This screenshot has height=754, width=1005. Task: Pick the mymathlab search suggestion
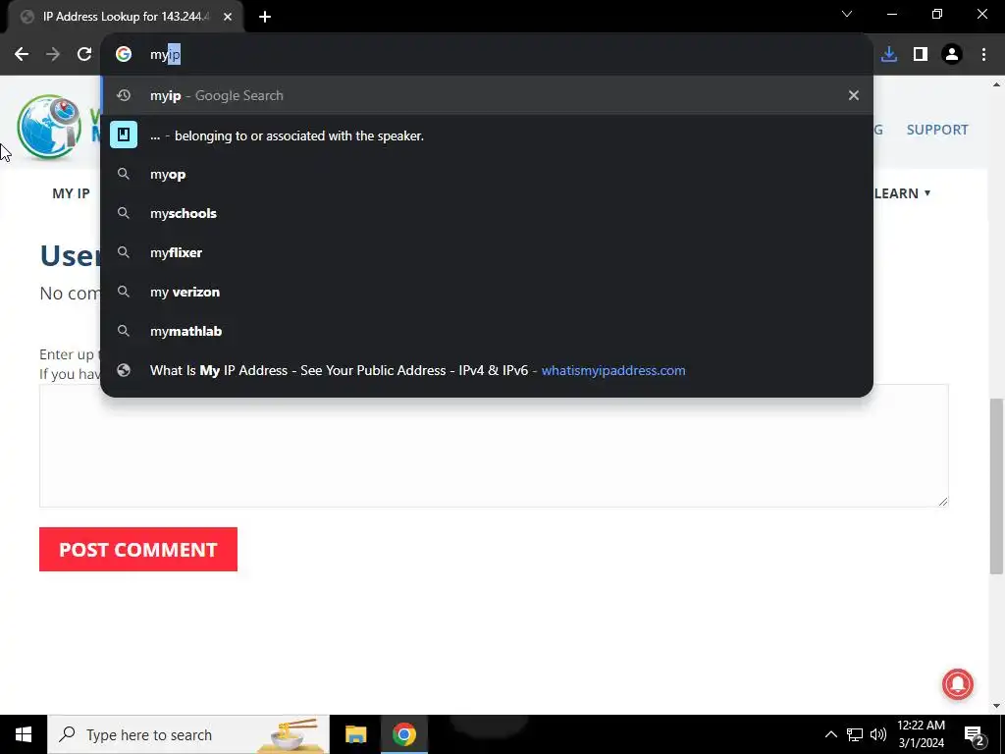(487, 331)
